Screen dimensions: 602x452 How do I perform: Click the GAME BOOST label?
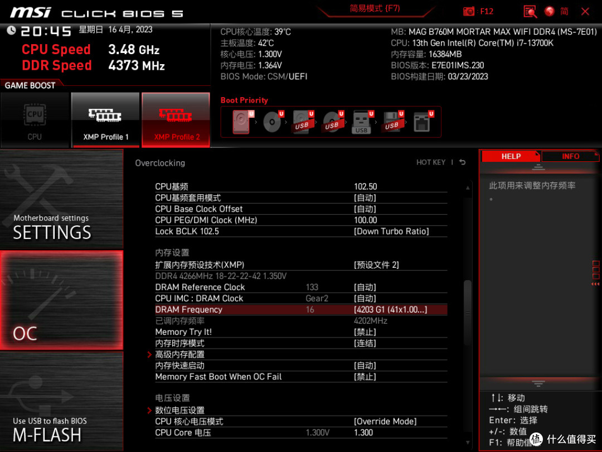click(x=30, y=85)
